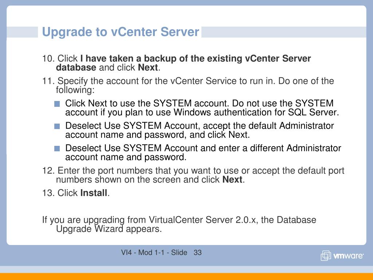Screen dimensions: 373x280
Task: Click the second blue square bullet
Action: click(57, 126)
